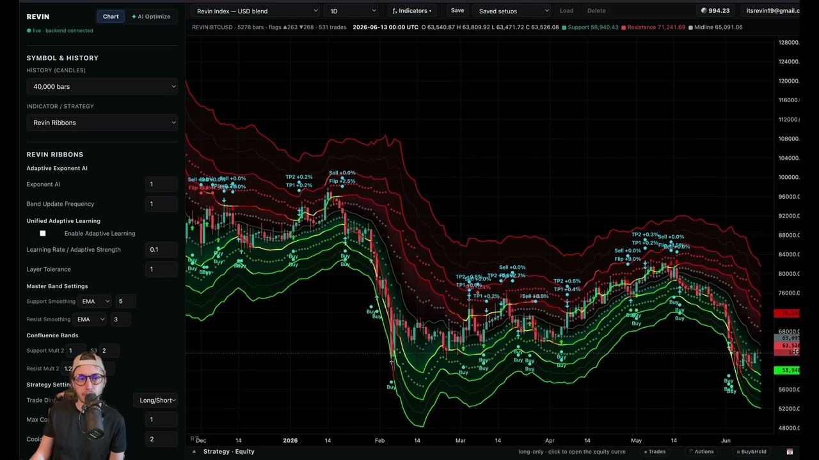Click the green support price tag on axis
Screen dimensions: 819x460
click(786, 370)
